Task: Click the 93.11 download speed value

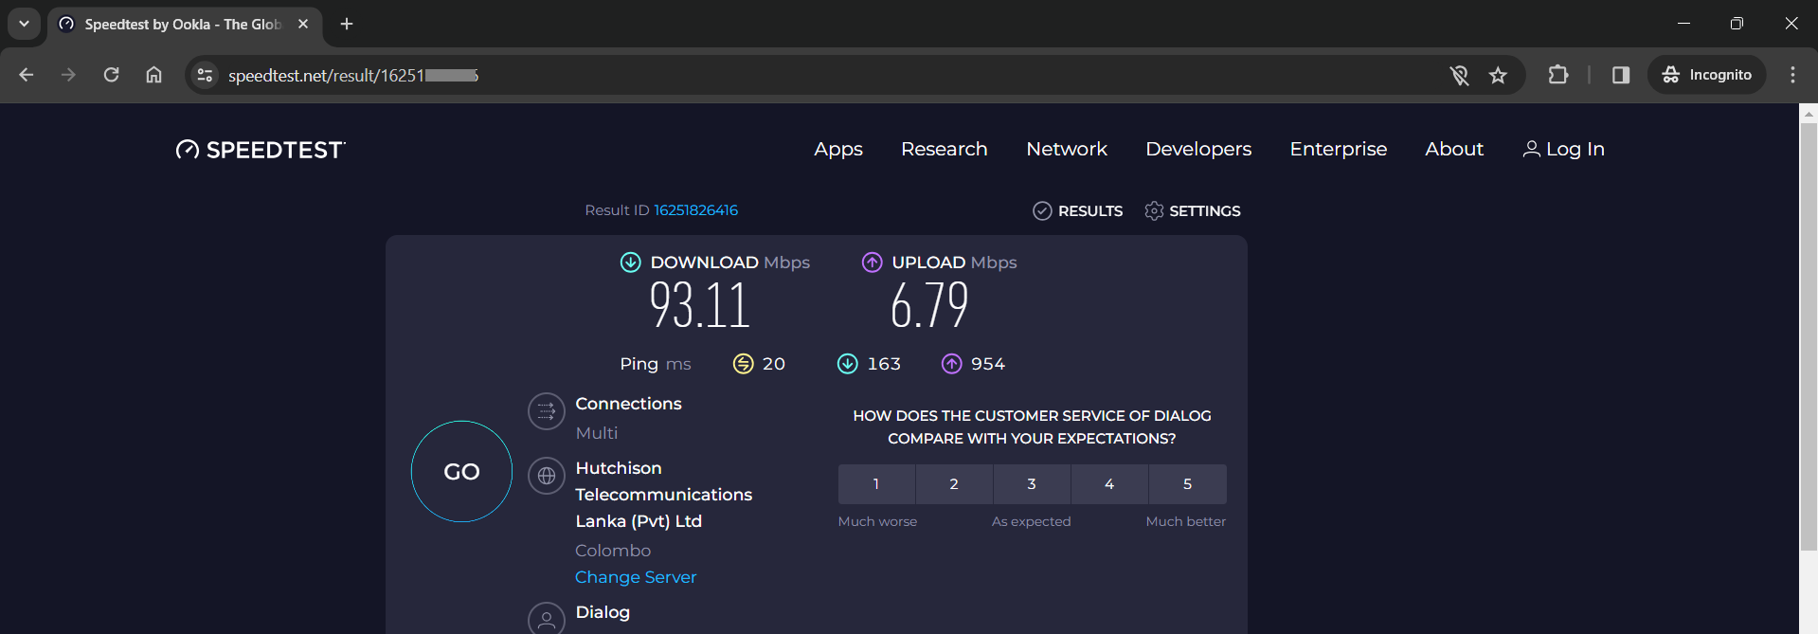Action: click(699, 306)
